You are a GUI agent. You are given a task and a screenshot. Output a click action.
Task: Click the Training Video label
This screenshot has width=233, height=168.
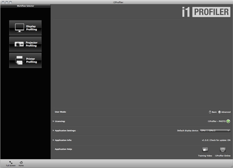click(x=205, y=156)
